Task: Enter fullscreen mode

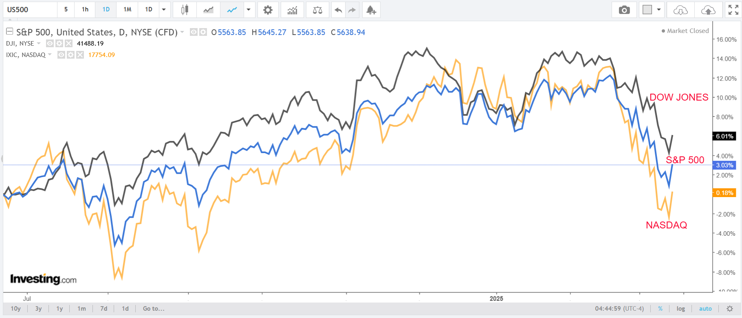Action: pos(733,10)
